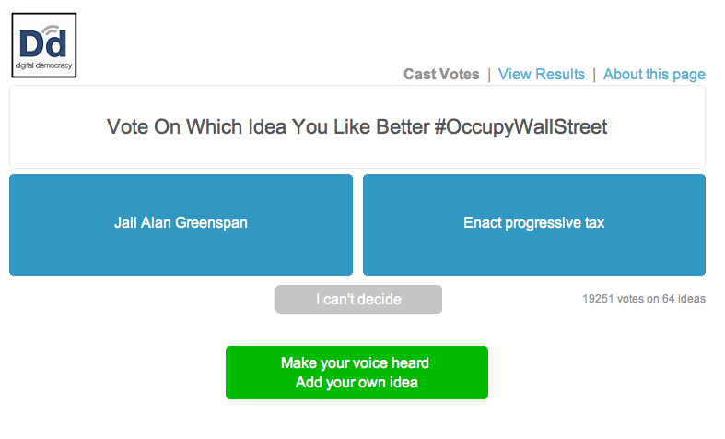725x439 pixels.
Task: Click the #OccupyWallStreet hashtag in the heading
Action: [x=521, y=127]
